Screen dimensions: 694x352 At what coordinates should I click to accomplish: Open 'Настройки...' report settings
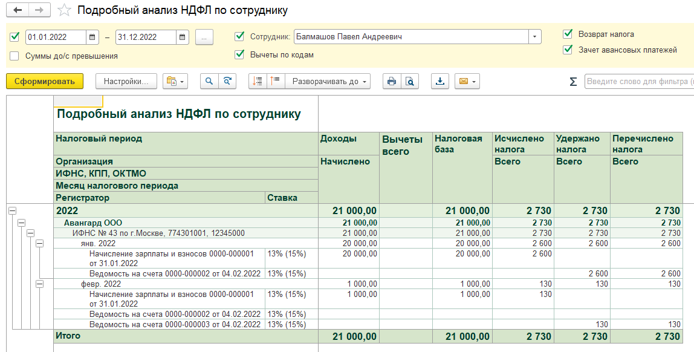[x=126, y=81]
